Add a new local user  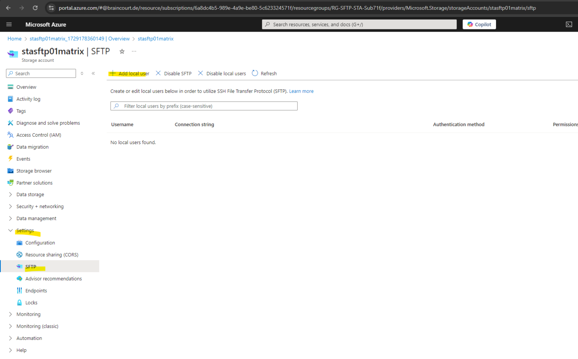(129, 73)
